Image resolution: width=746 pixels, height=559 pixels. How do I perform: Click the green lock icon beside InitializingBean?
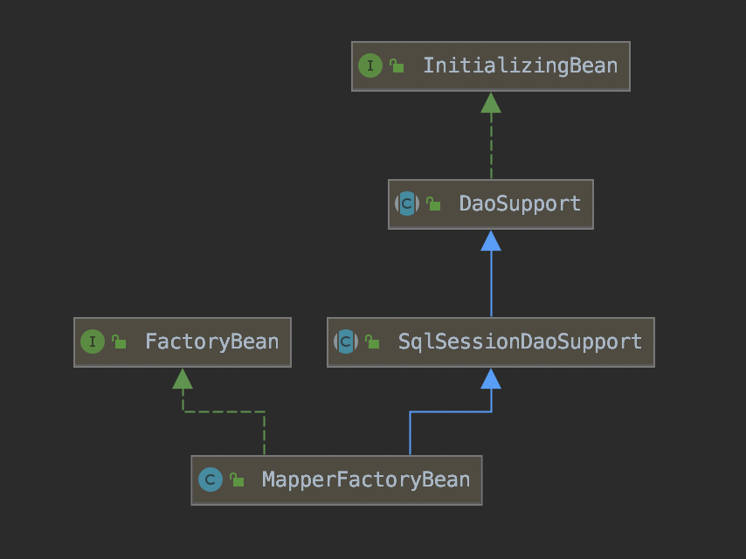pos(397,66)
